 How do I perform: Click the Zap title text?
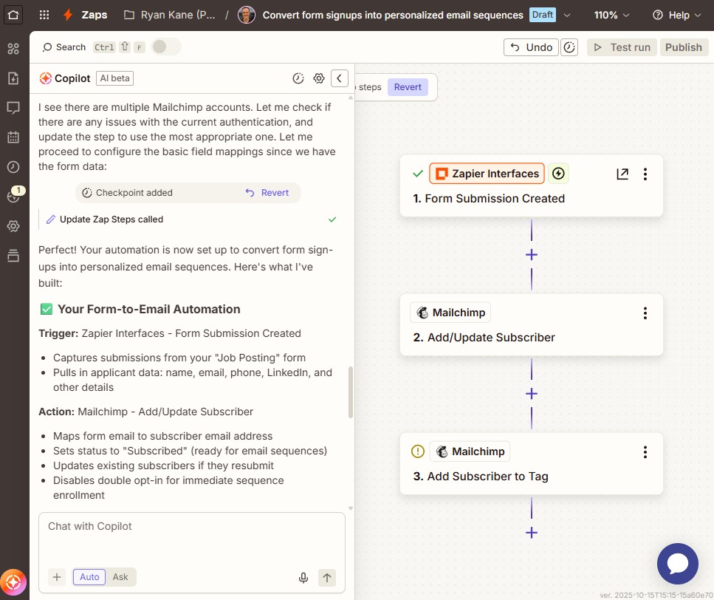point(393,15)
